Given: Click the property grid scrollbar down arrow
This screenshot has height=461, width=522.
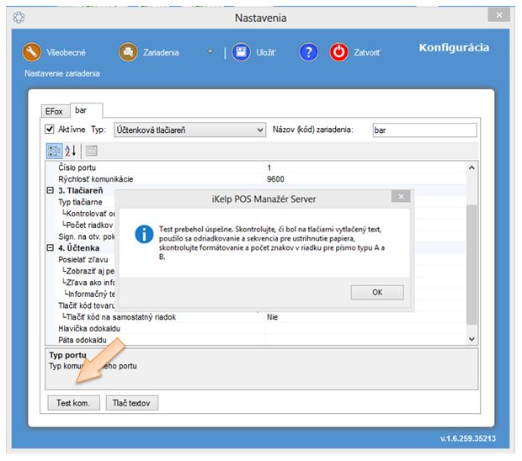Looking at the screenshot, I should pos(471,337).
